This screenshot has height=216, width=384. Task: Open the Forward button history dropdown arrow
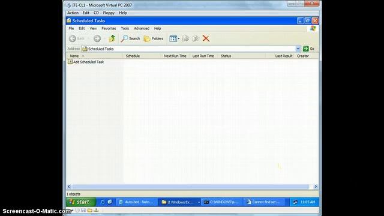104,38
